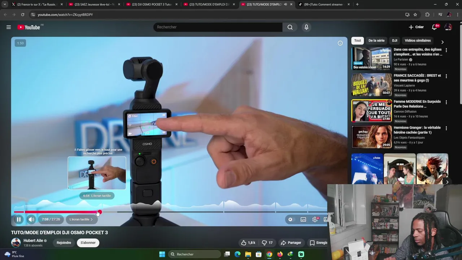Open YouTube notifications bell

435,27
